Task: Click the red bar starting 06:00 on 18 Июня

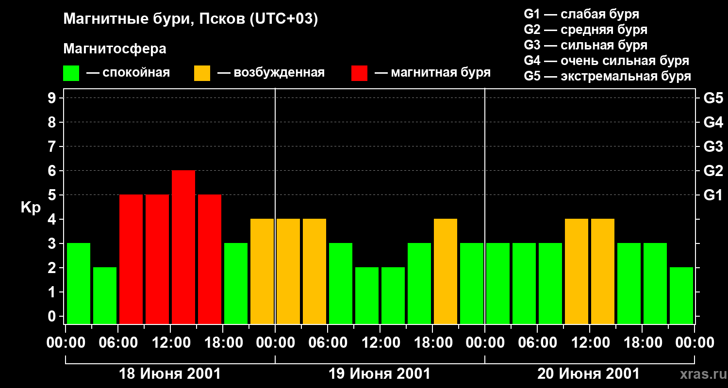Action: (131, 259)
